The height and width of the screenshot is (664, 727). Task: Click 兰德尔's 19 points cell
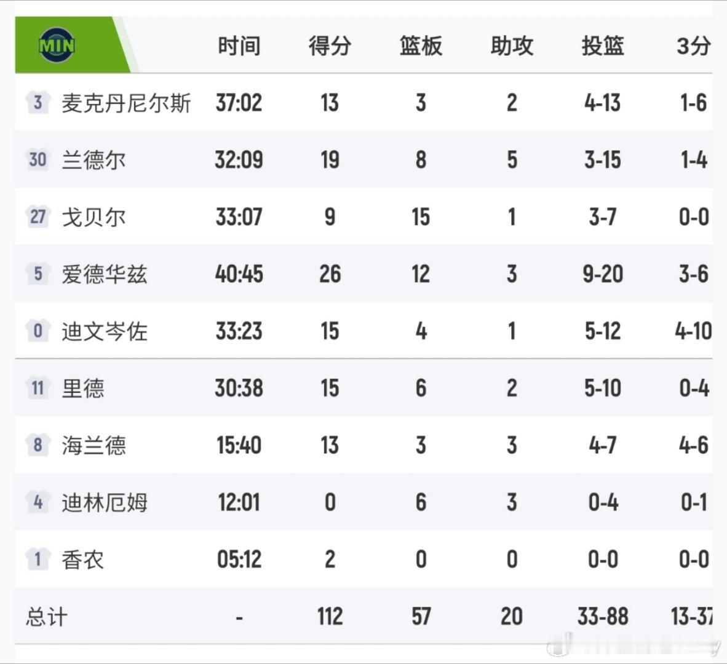[330, 160]
